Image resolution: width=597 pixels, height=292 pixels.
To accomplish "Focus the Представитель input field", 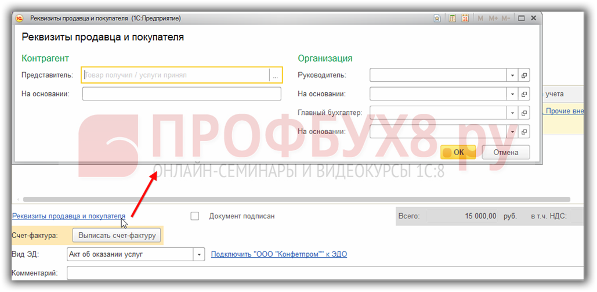I will point(176,75).
